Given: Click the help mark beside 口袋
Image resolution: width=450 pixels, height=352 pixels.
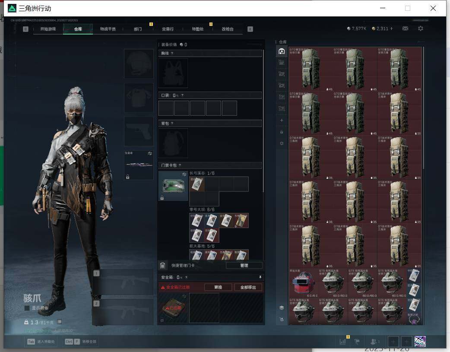Looking at the screenshot, I should tap(182, 95).
